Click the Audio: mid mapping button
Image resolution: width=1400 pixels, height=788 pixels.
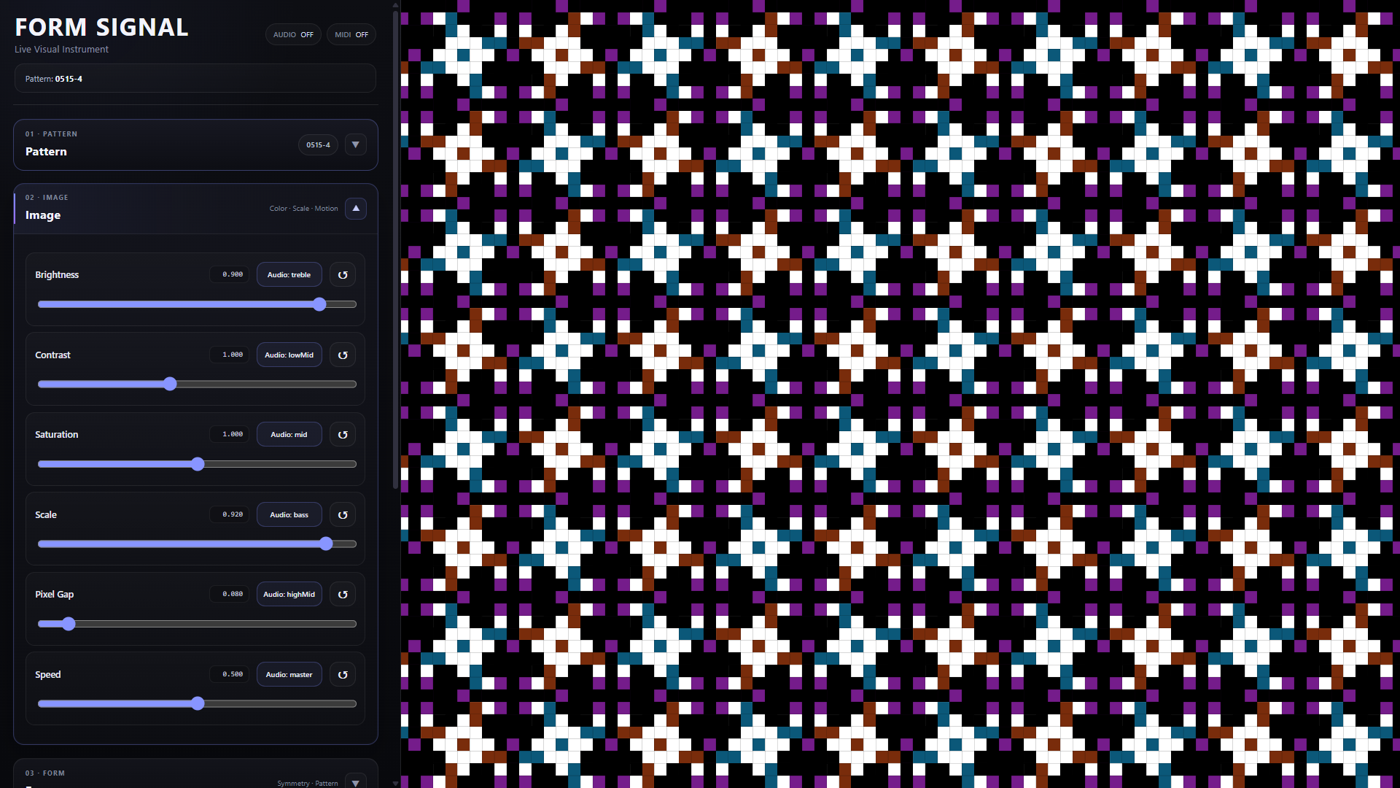tap(289, 435)
